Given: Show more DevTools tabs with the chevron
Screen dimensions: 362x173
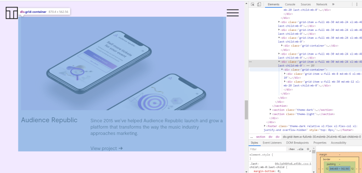Looking at the screenshot, I should (x=333, y=4).
